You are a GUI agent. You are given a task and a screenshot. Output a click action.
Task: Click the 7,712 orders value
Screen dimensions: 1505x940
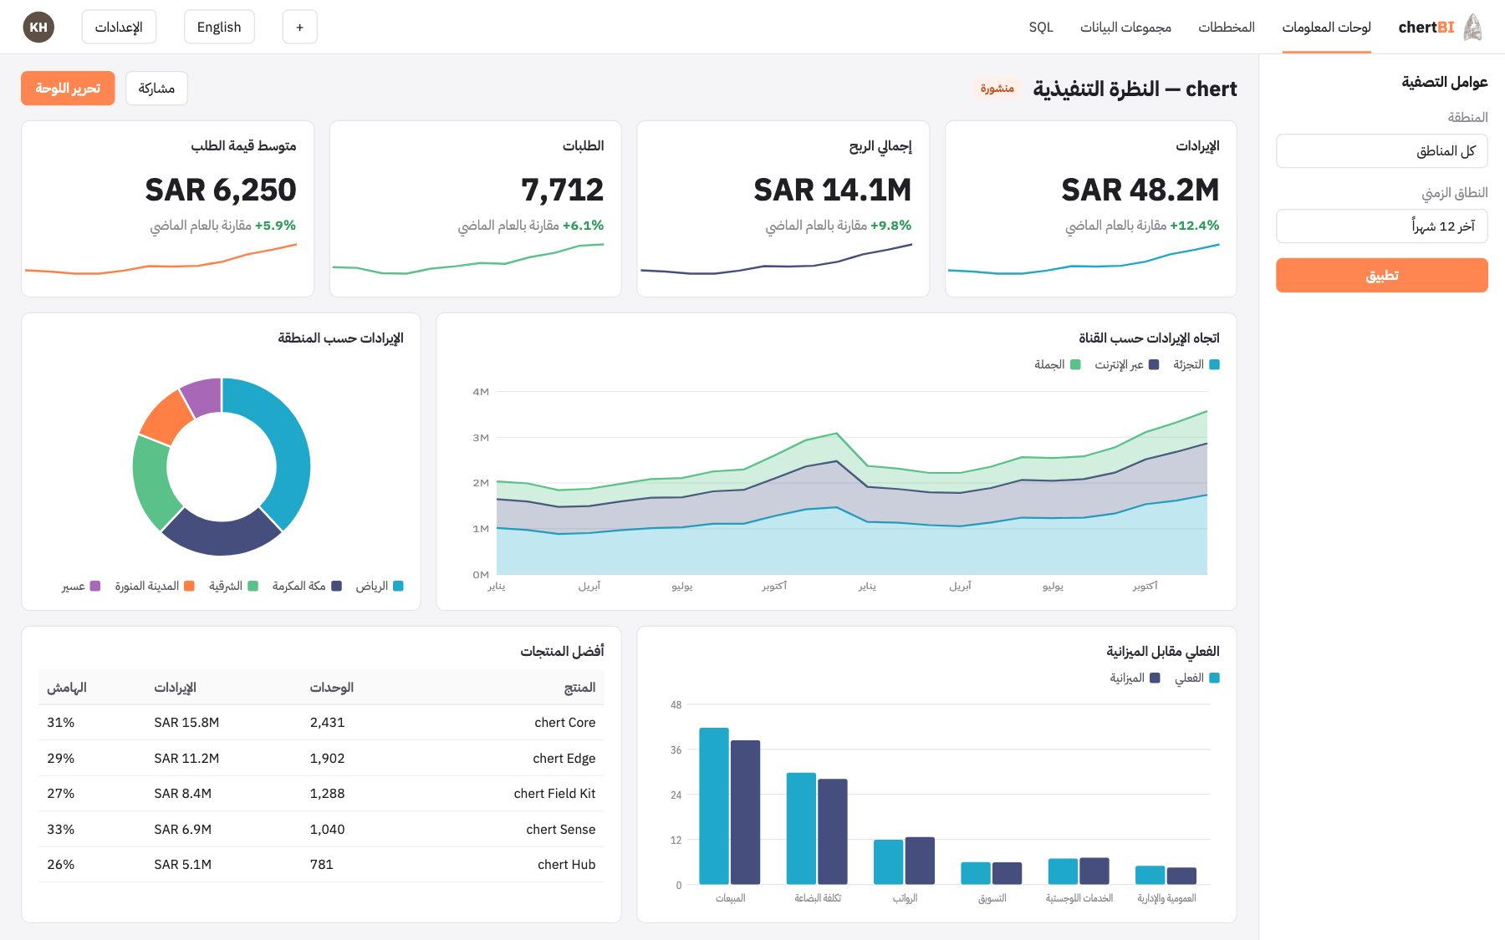563,191
